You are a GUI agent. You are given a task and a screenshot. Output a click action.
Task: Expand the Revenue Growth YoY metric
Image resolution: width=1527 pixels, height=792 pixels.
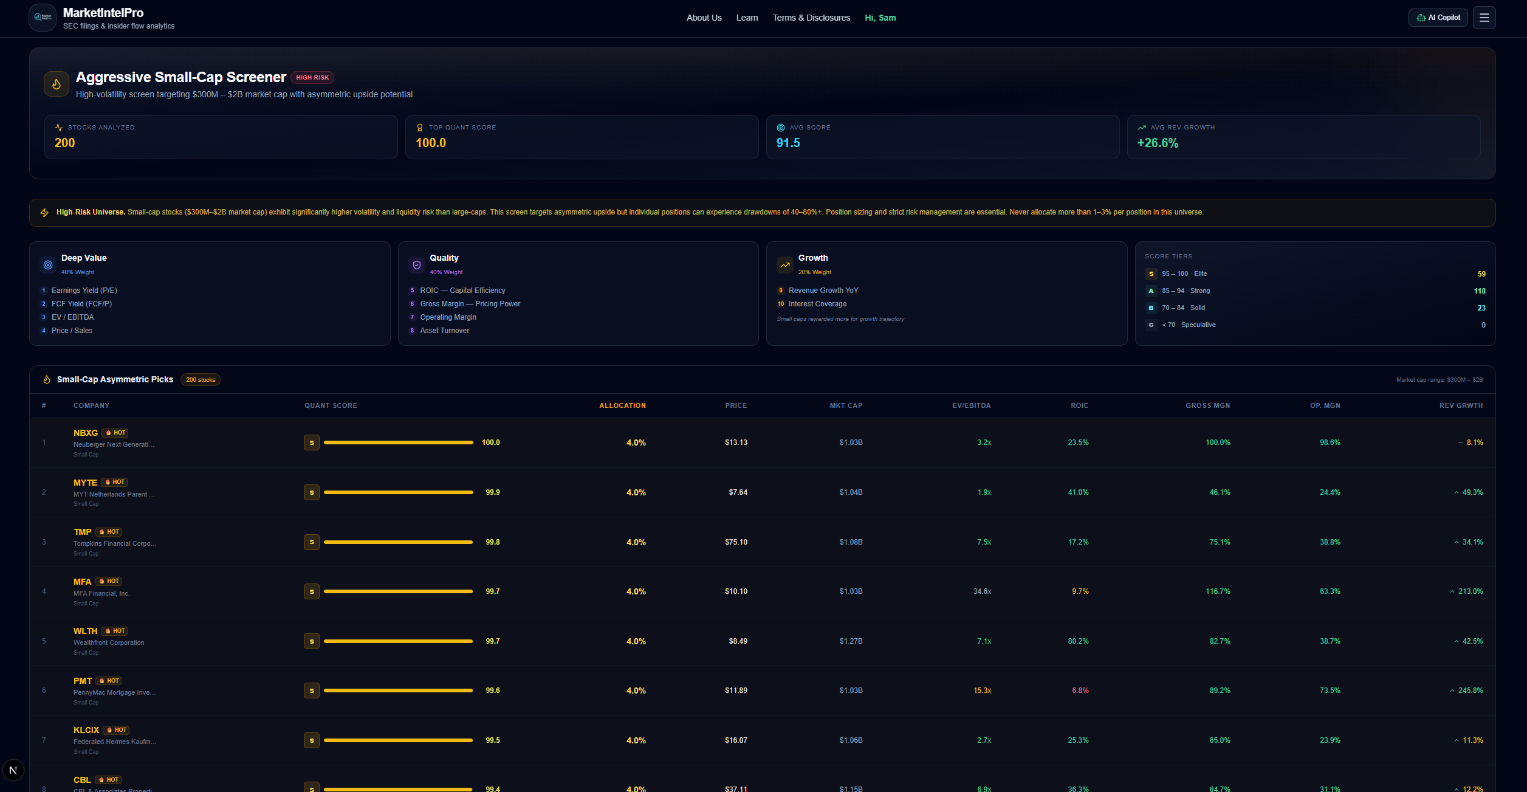[823, 290]
